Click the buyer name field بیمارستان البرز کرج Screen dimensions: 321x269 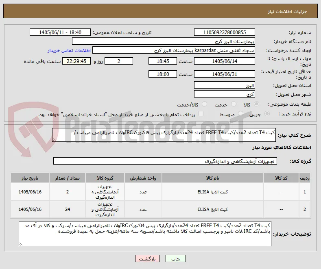click(164, 41)
